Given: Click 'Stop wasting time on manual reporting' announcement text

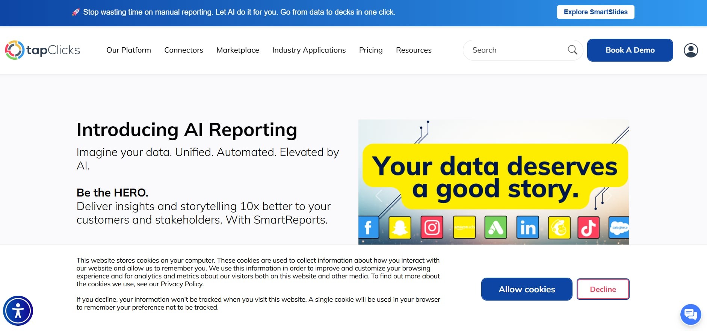Looking at the screenshot, I should tap(239, 12).
